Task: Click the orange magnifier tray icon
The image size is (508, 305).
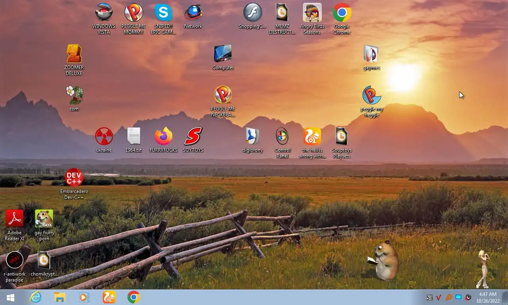Action: (449, 297)
